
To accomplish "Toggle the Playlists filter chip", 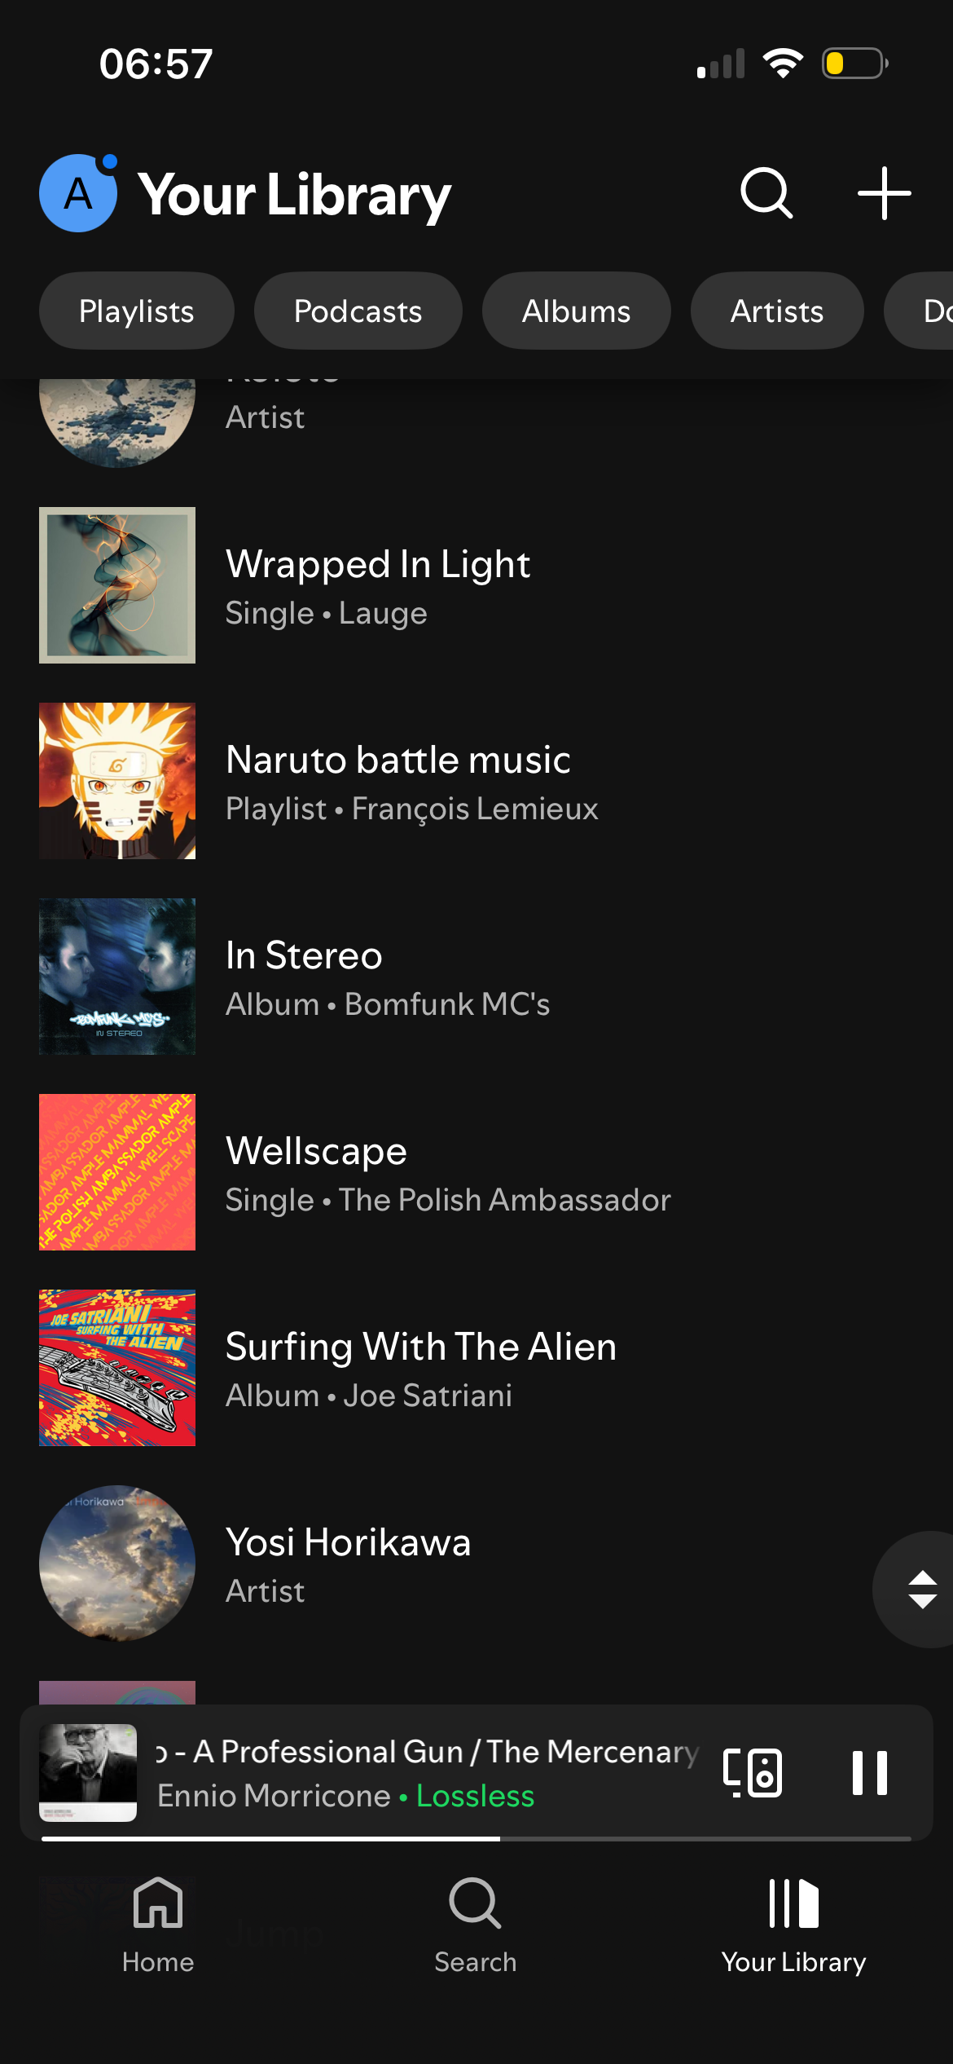I will tap(137, 311).
